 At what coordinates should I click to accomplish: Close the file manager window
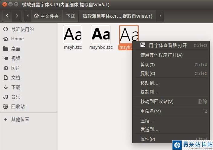(5, 5)
